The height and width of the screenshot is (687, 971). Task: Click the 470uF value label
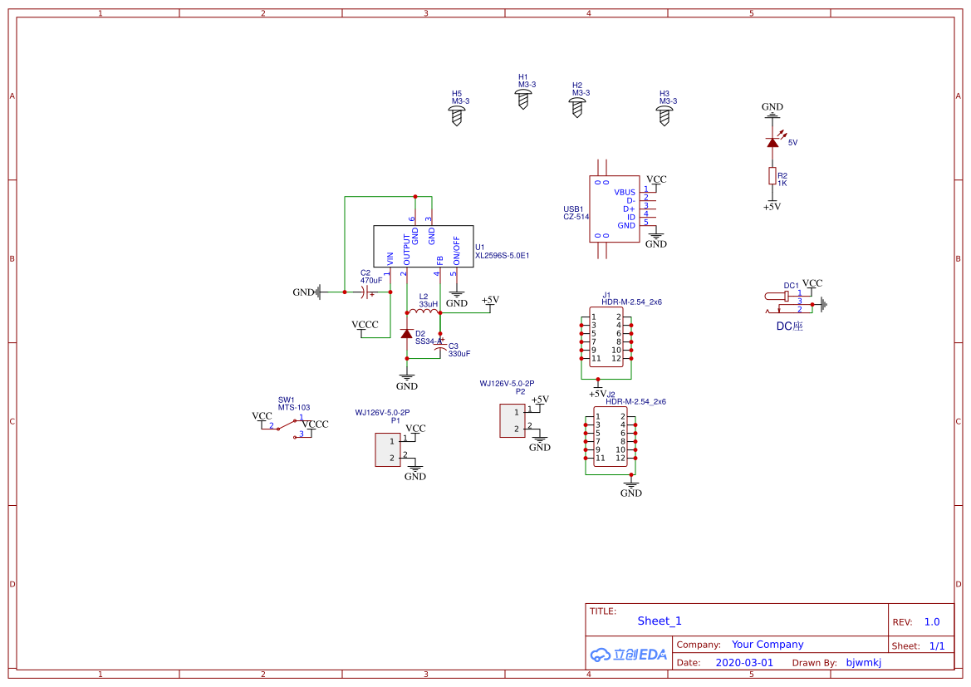[x=371, y=281]
